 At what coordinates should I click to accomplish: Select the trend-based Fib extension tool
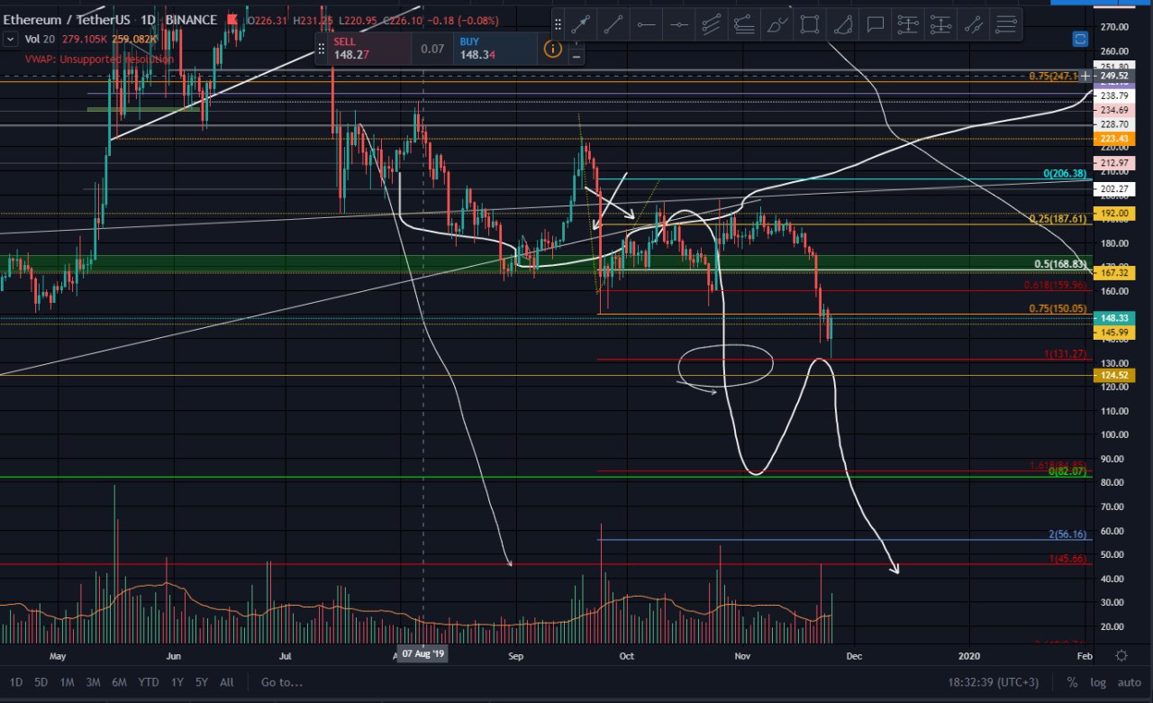point(973,25)
